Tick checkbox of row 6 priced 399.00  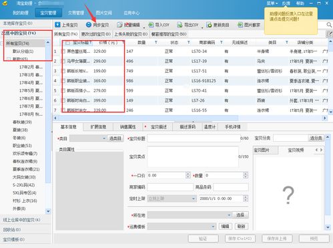coord(63,100)
